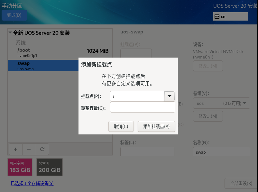Select the /boot nvme0n1p1 partition row

(x=60, y=52)
